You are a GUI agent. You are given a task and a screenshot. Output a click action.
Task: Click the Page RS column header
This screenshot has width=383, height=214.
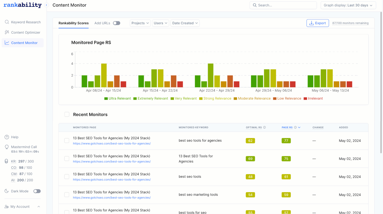click(287, 127)
